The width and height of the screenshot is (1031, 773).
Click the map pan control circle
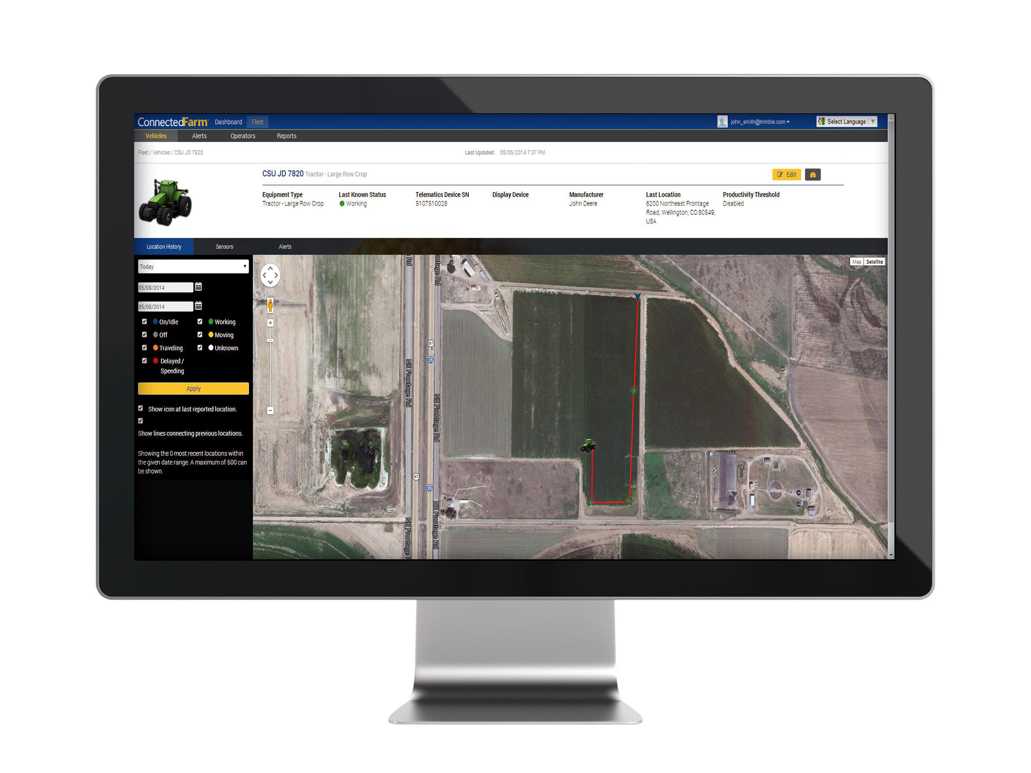(270, 275)
